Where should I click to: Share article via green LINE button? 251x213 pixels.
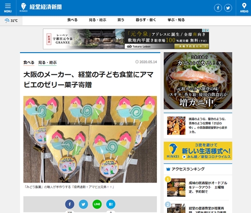(x=97, y=204)
